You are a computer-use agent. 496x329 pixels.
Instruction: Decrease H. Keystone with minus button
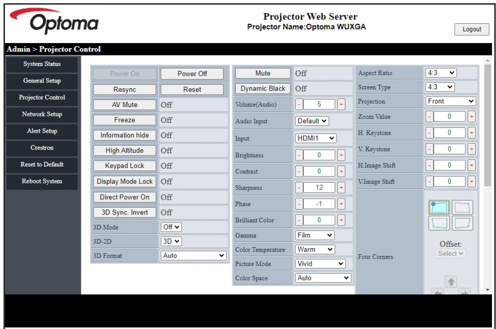[429, 133]
